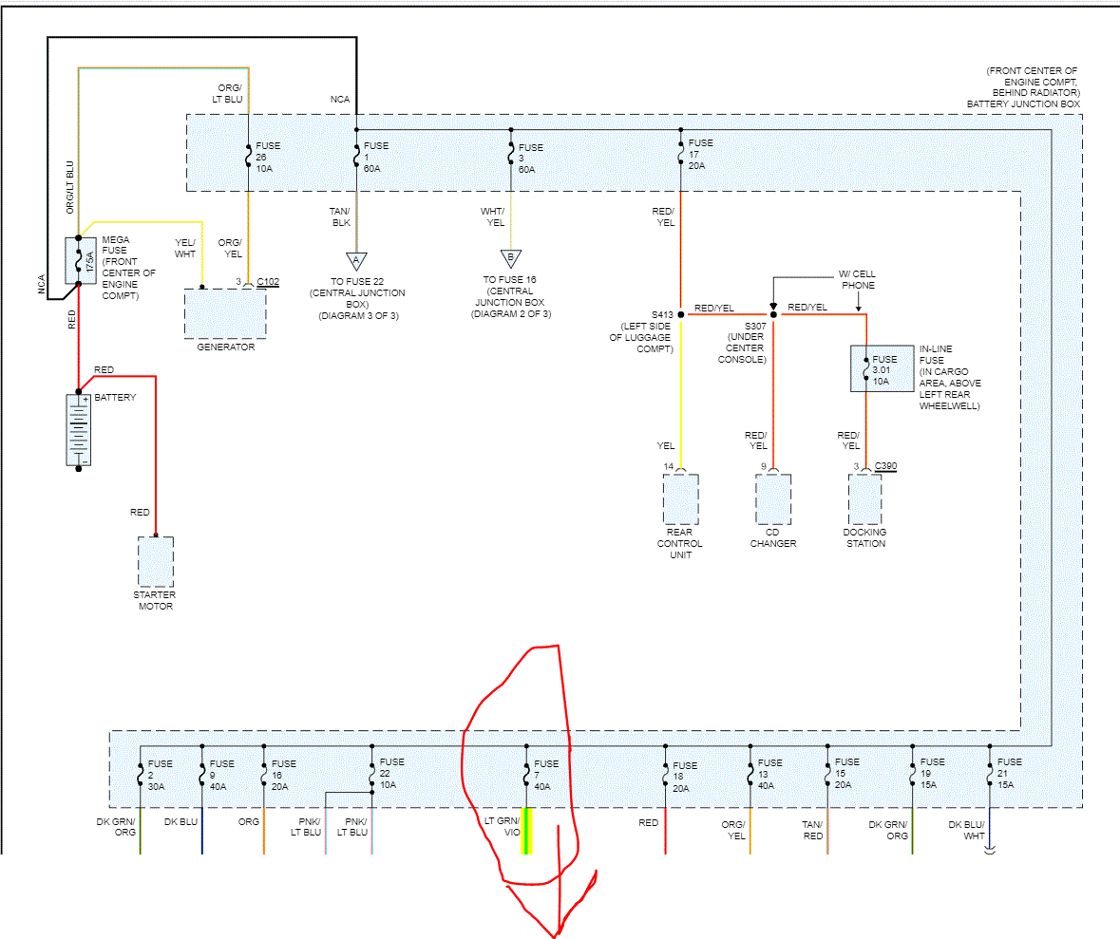Click the S413 splice dot
This screenshot has width=1120, height=939.
[x=681, y=314]
